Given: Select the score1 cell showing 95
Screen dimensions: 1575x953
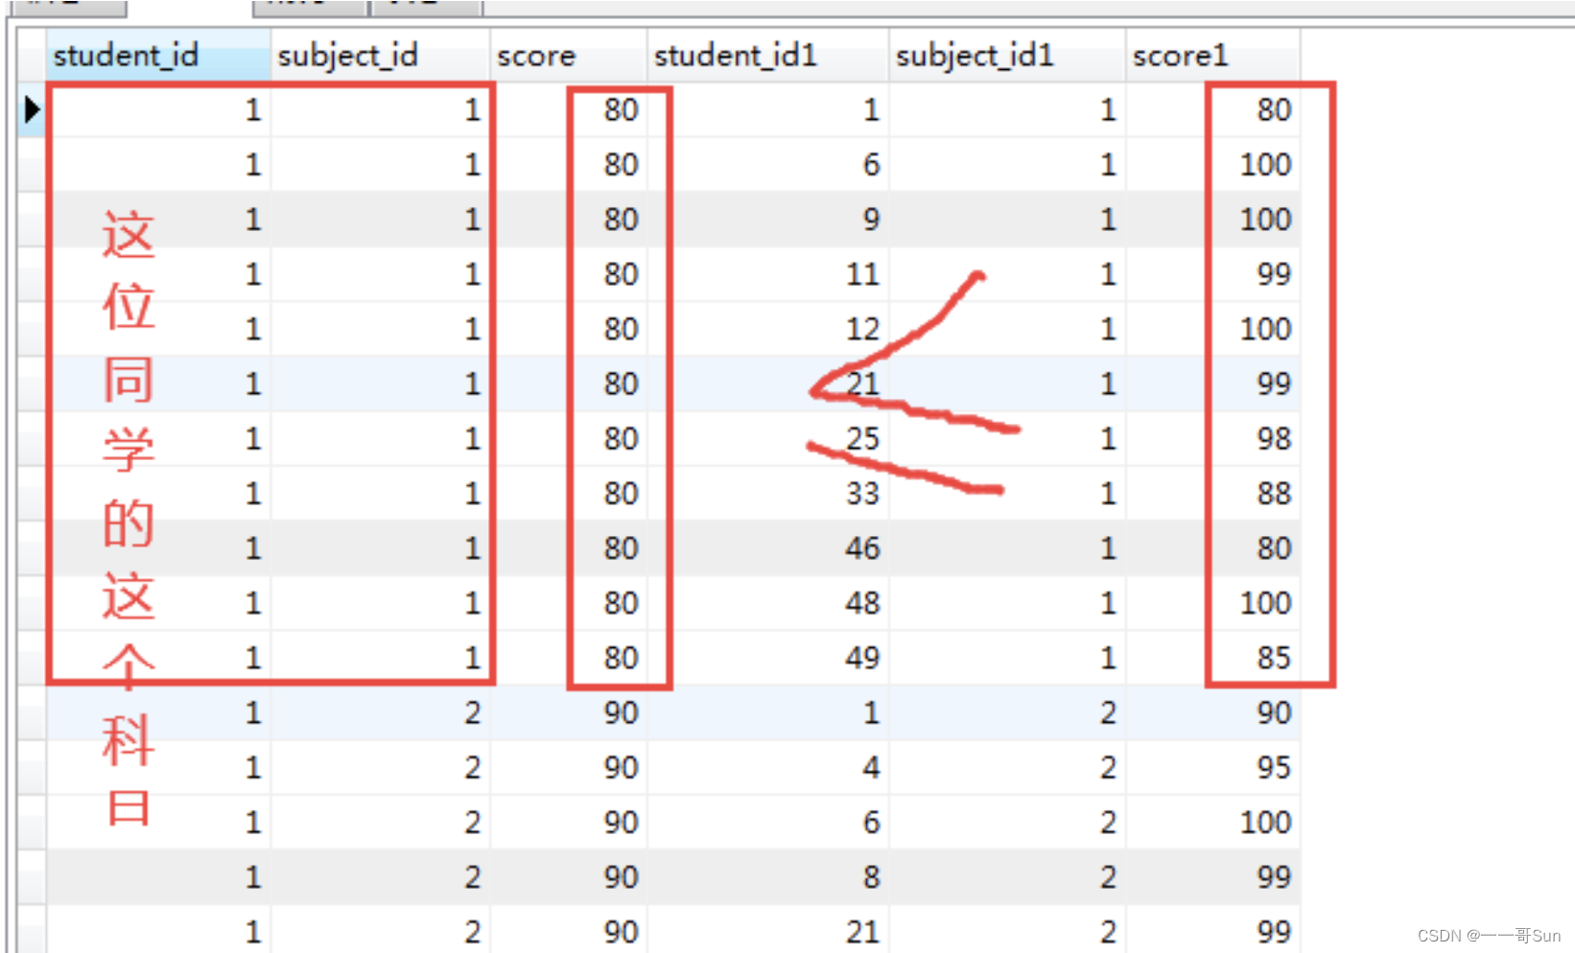Looking at the screenshot, I should (x=1212, y=767).
